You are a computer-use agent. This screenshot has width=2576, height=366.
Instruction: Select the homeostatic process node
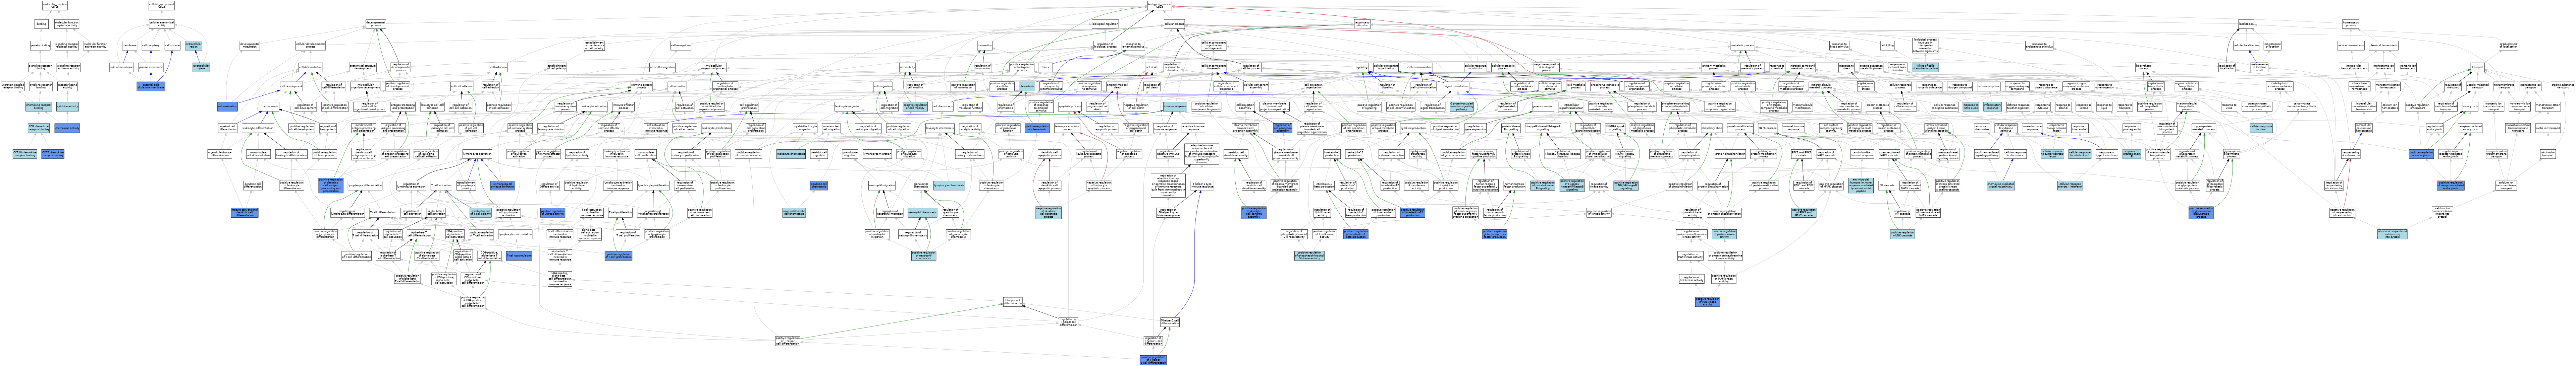pos(2351,24)
